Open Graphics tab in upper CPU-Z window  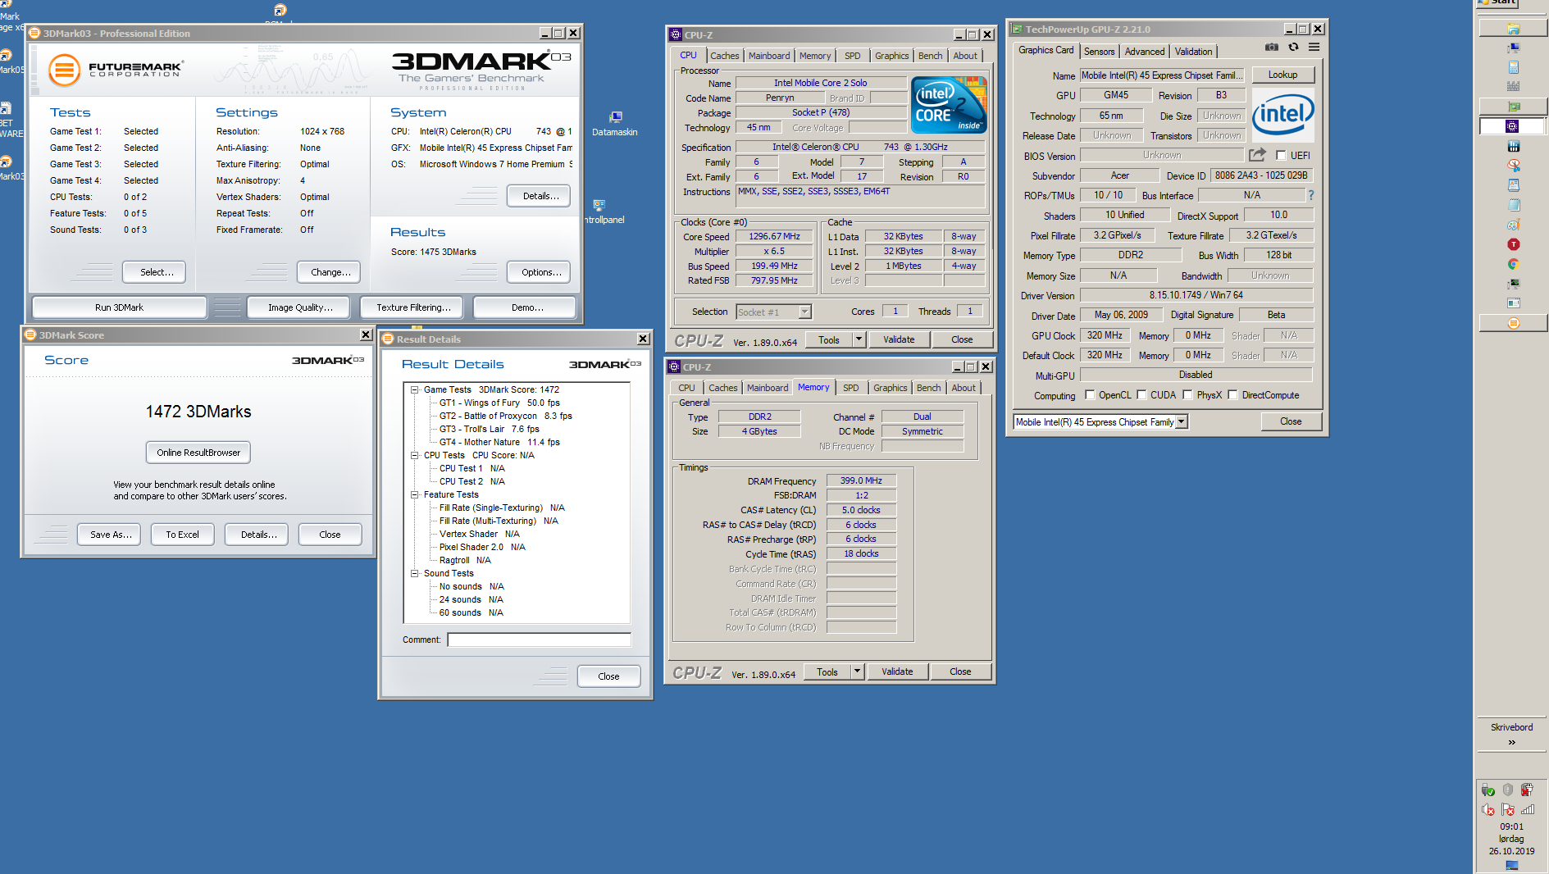point(892,56)
